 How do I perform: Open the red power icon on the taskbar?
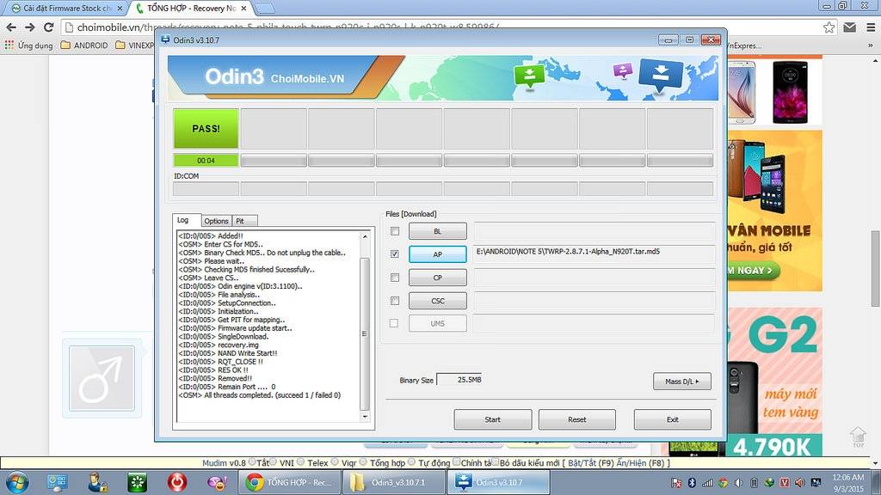177,482
